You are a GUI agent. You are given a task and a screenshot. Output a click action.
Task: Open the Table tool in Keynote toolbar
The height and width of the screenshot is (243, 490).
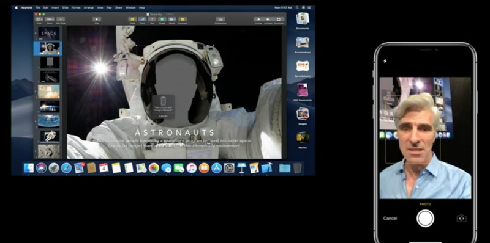click(132, 20)
